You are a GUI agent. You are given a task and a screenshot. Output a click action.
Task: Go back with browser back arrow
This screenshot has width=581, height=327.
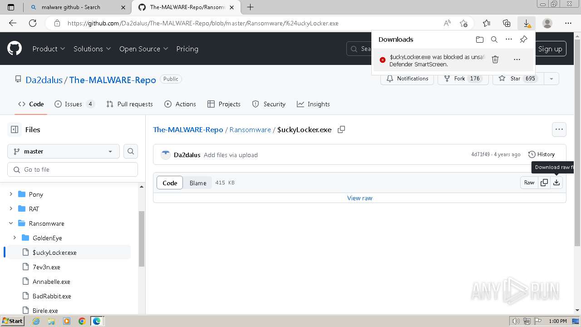[13, 23]
